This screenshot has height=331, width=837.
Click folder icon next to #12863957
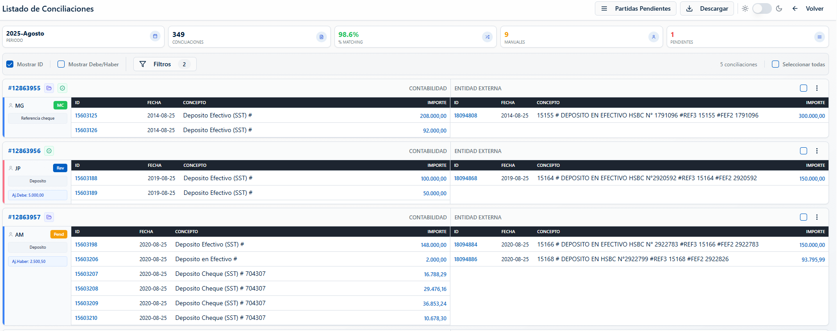49,217
